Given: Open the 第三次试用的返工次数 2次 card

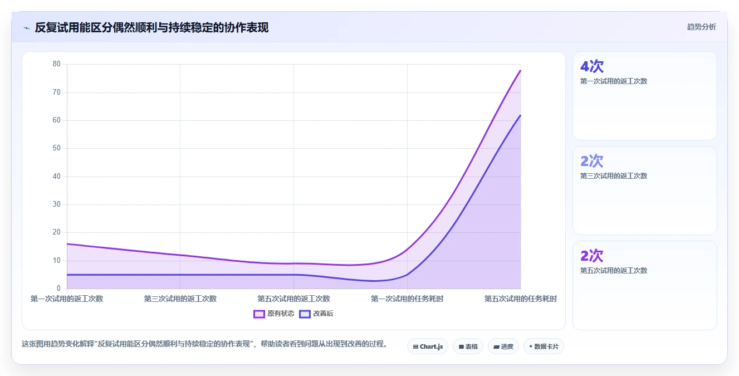Looking at the screenshot, I should [644, 191].
